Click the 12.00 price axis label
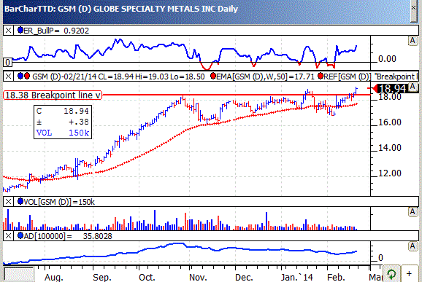This screenshot has width=422, height=282. point(390,173)
